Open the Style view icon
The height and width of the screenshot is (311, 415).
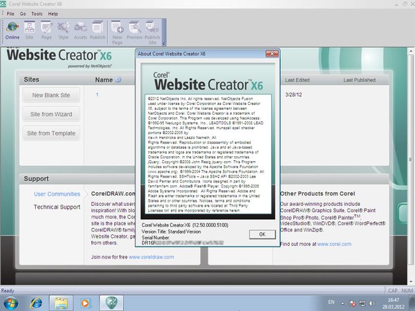(64, 30)
